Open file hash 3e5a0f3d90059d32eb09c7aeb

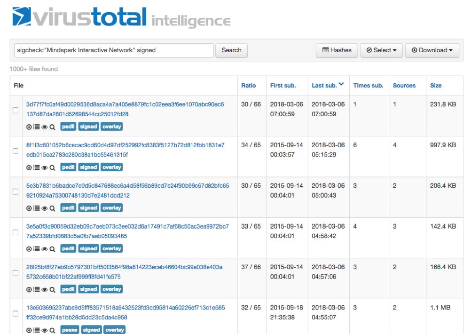click(x=127, y=231)
